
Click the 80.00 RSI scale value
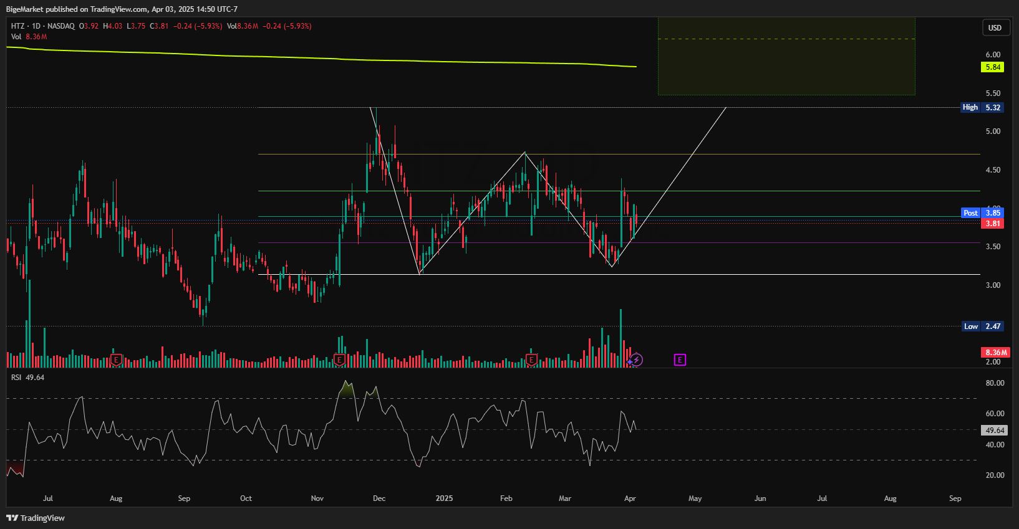click(995, 383)
